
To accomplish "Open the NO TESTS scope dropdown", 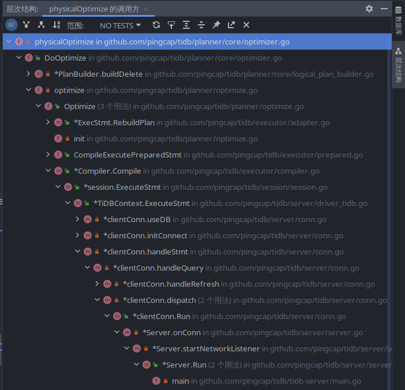I will 120,25.
